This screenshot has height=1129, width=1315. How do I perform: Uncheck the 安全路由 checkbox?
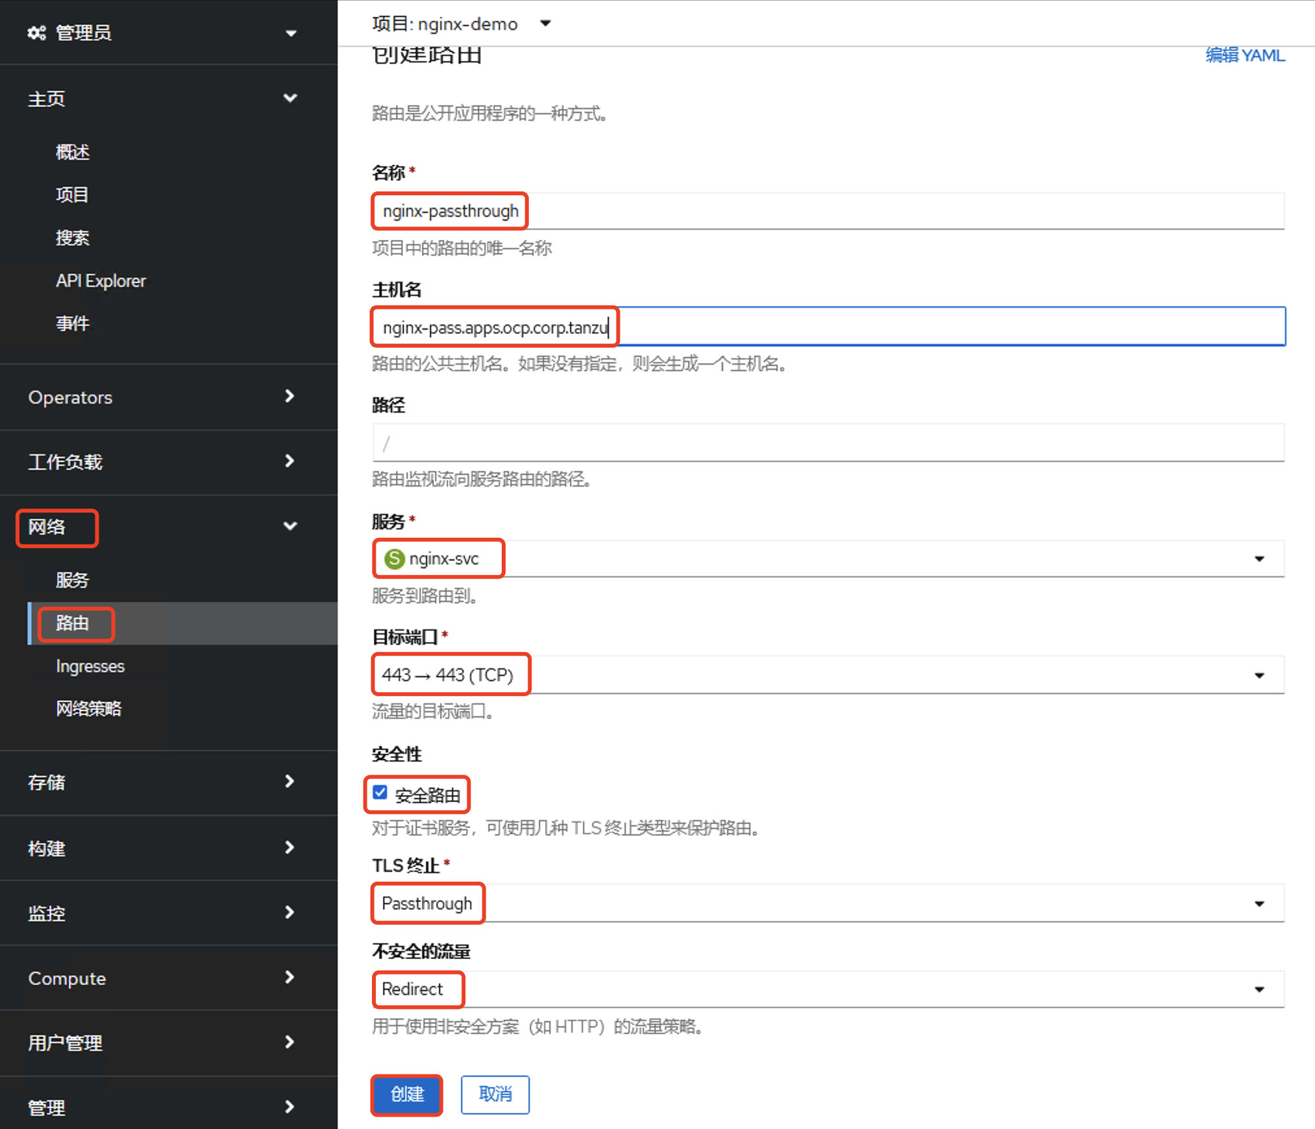pos(380,793)
